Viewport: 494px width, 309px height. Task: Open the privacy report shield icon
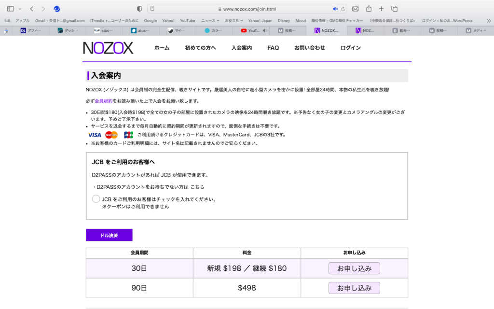point(139,9)
